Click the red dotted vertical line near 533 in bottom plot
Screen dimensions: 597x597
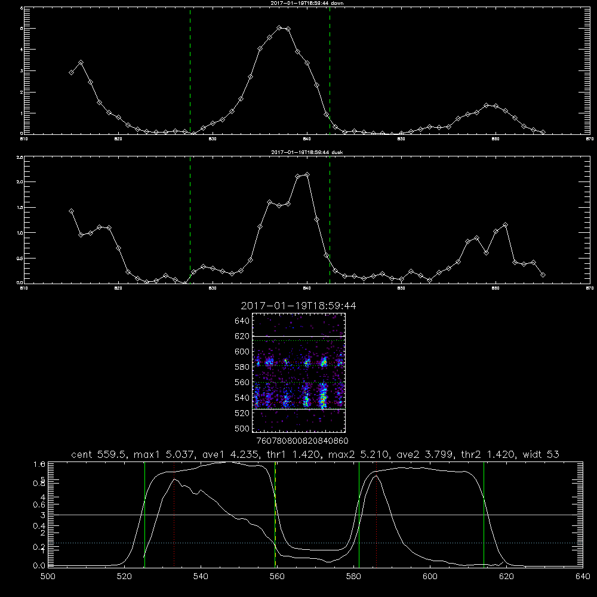pos(174,515)
